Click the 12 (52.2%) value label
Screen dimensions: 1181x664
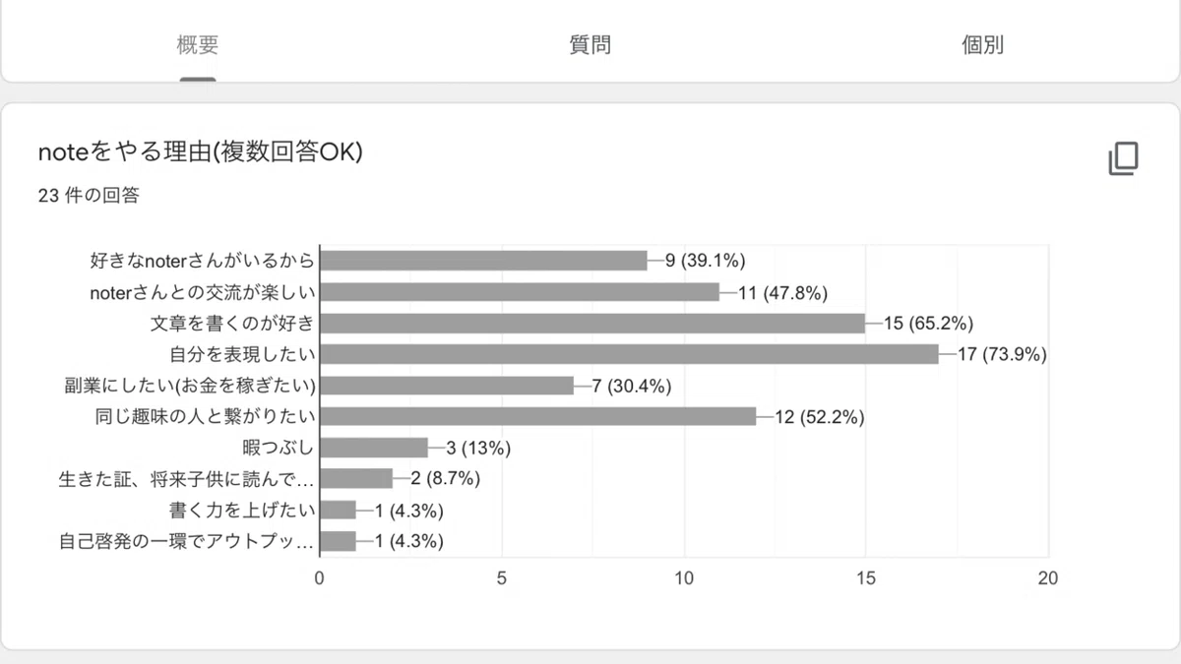click(820, 416)
